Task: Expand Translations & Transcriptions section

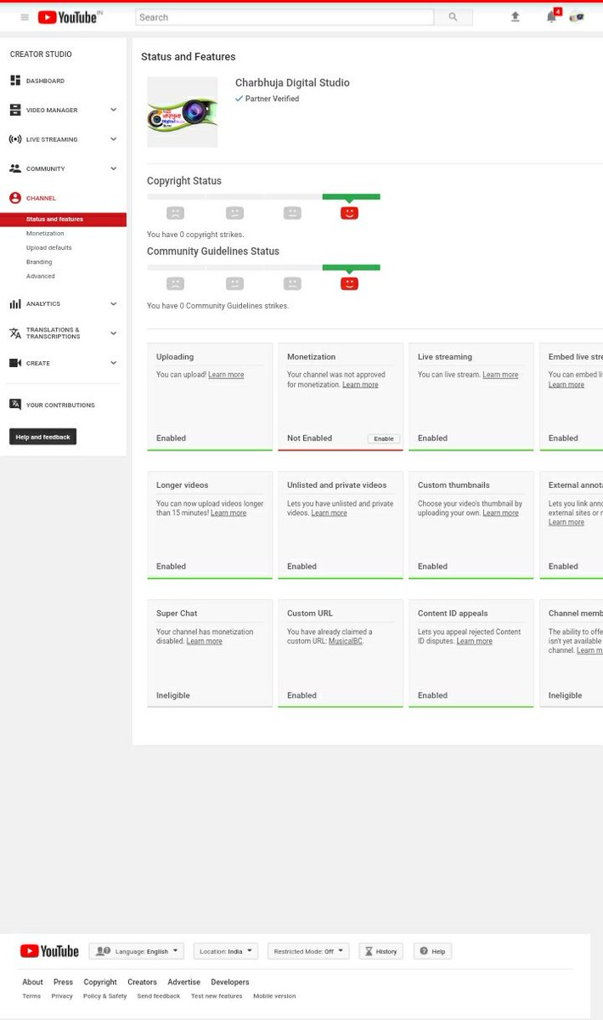Action: click(x=113, y=333)
